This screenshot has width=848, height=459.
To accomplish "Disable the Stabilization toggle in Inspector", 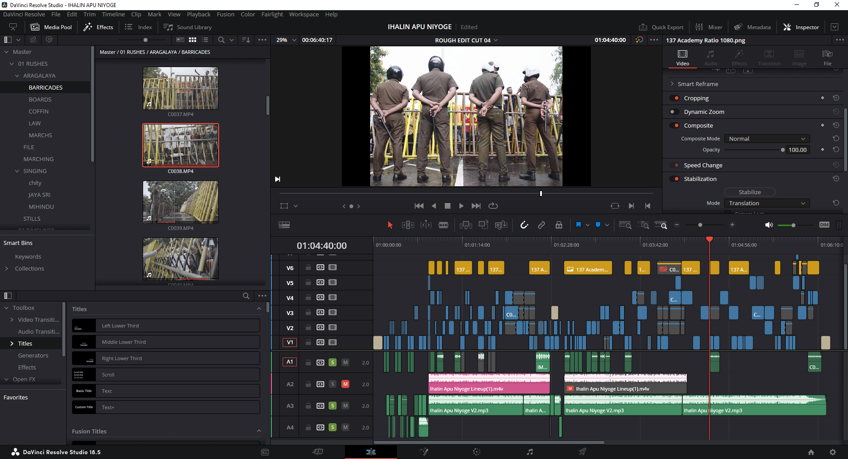I will (675, 179).
